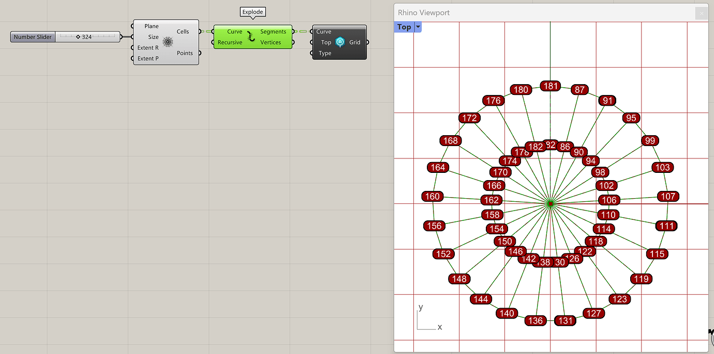Click point tag 131 in viewport

pyautogui.click(x=566, y=321)
